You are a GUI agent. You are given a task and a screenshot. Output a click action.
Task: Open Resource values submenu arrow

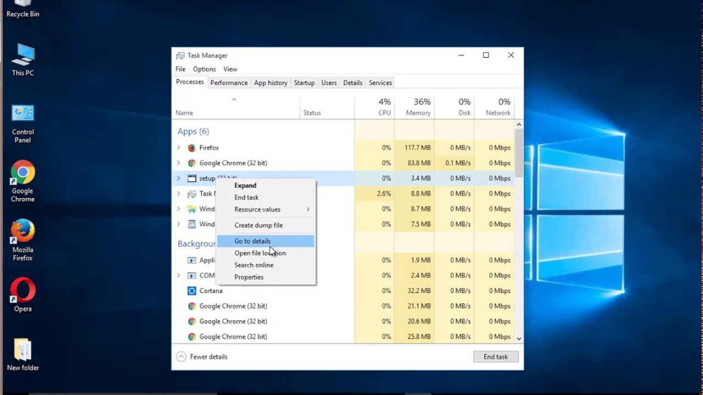(x=308, y=210)
